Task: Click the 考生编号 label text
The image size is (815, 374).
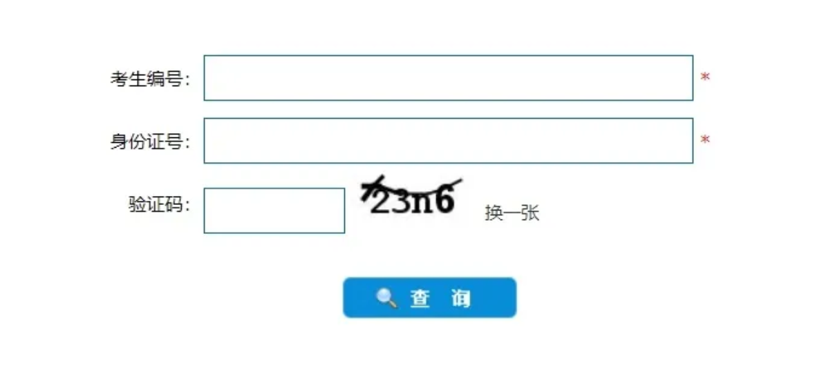Action: [x=150, y=79]
